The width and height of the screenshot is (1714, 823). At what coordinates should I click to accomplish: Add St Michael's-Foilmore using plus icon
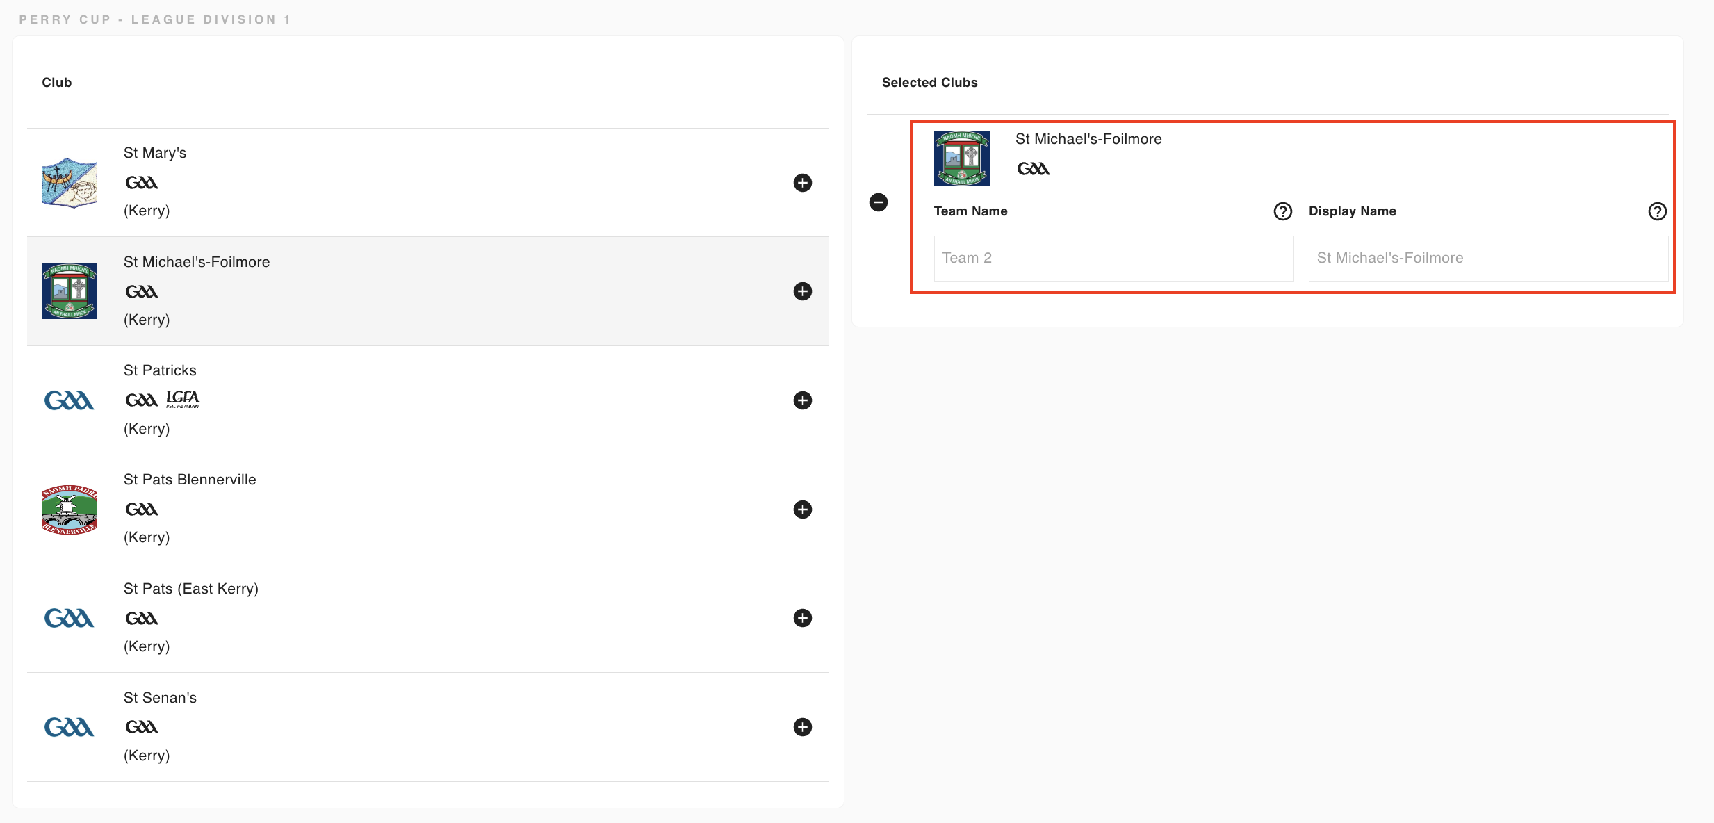click(803, 291)
